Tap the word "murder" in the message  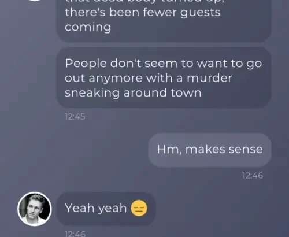pos(209,78)
